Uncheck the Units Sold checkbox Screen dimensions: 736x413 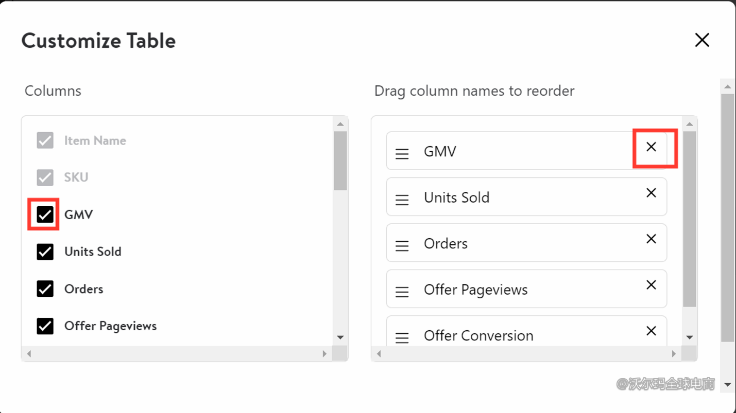click(45, 252)
